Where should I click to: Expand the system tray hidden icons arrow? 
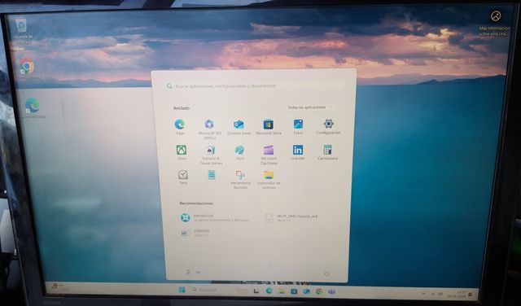[x=423, y=294]
